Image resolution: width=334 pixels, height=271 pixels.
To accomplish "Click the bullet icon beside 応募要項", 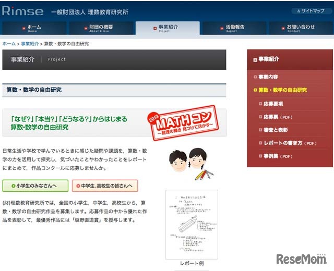I will (260, 104).
